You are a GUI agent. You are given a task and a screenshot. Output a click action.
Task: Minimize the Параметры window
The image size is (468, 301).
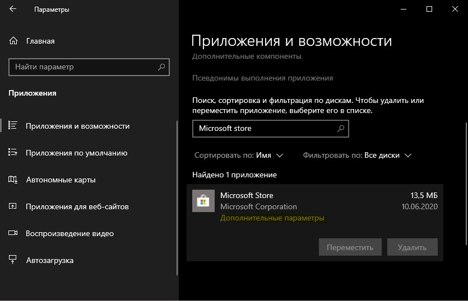(404, 9)
